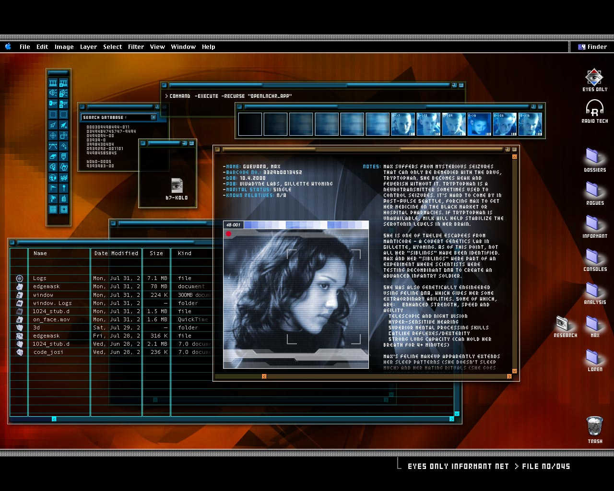Screen dimensions: 614x491
Task: Select the 1.5 MB 1024_stub.d file
Action: 111,311
